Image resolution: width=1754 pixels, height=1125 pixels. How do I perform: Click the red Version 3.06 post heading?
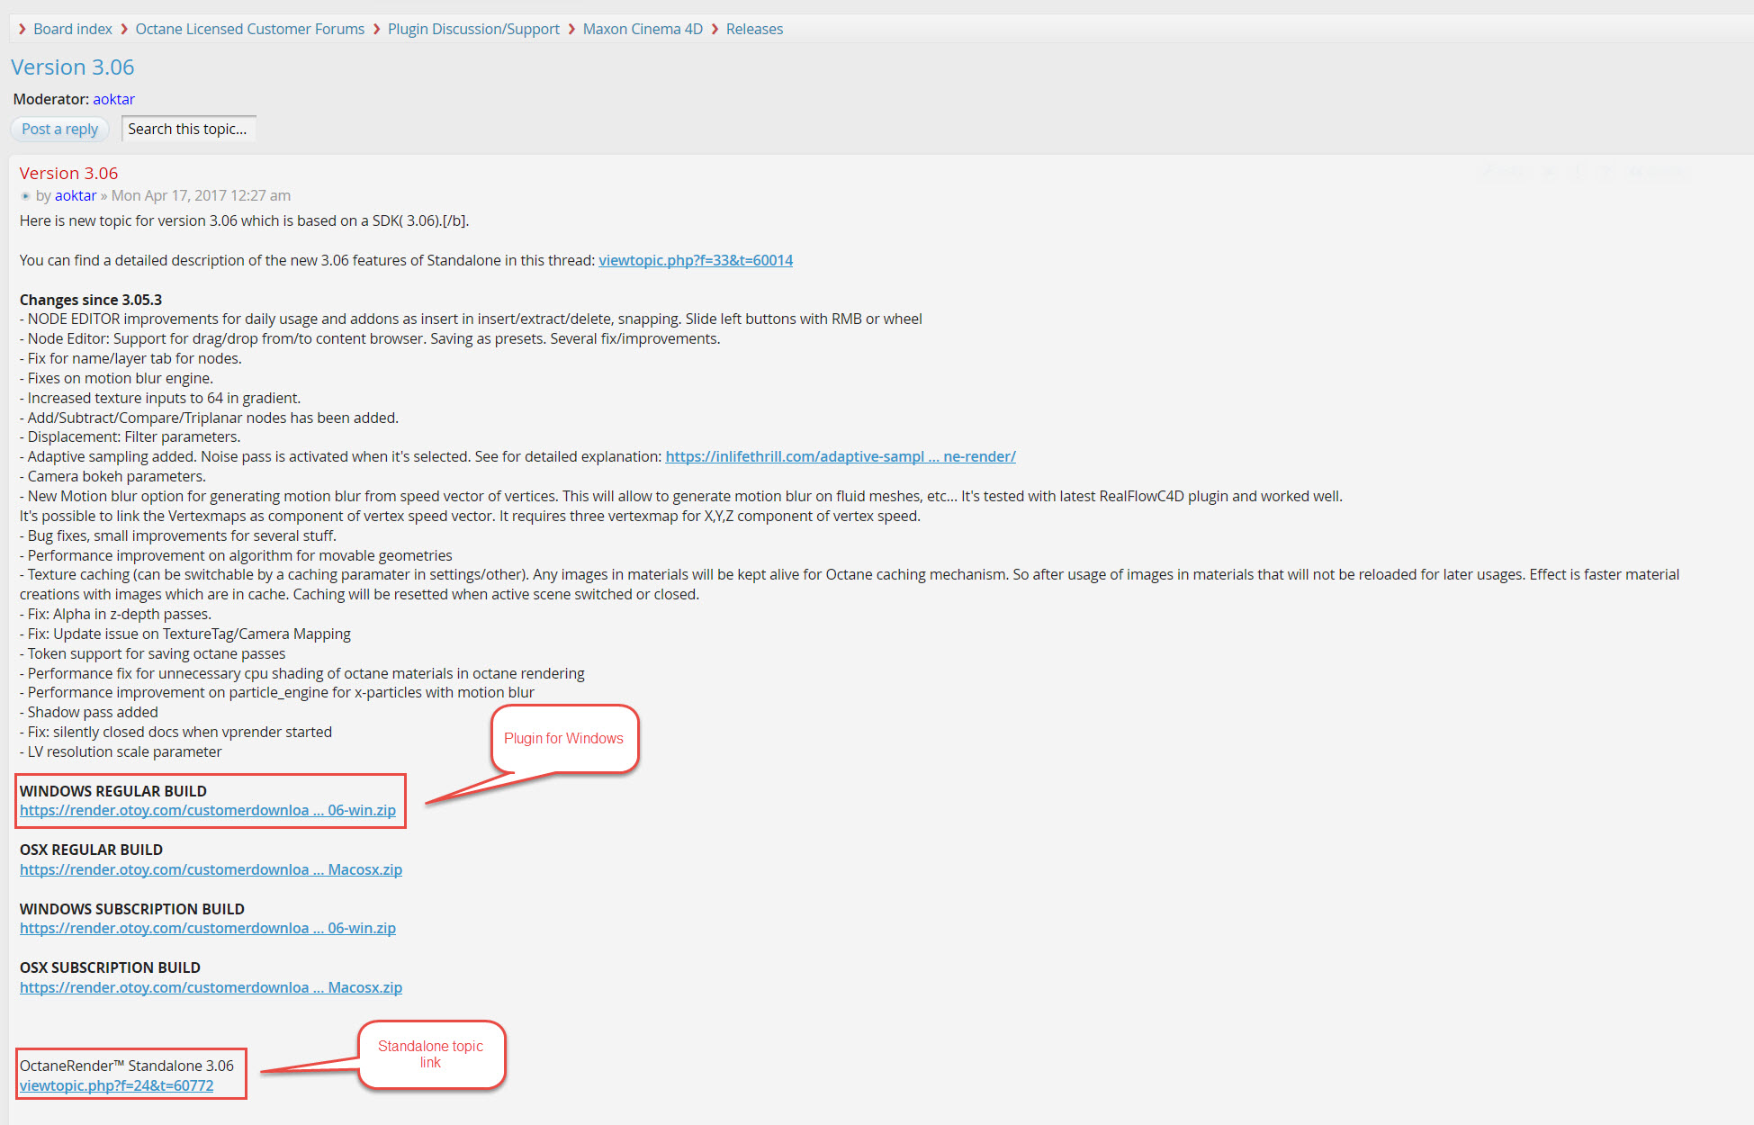pyautogui.click(x=68, y=173)
